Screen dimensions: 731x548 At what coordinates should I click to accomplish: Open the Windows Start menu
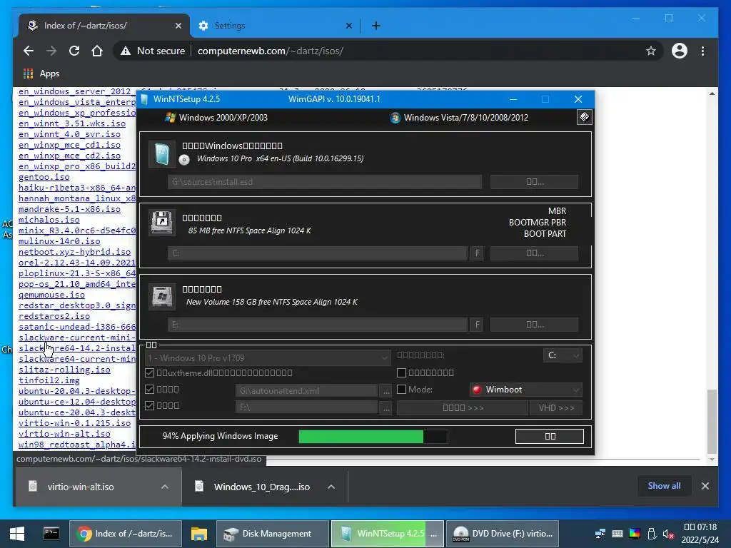click(x=17, y=534)
